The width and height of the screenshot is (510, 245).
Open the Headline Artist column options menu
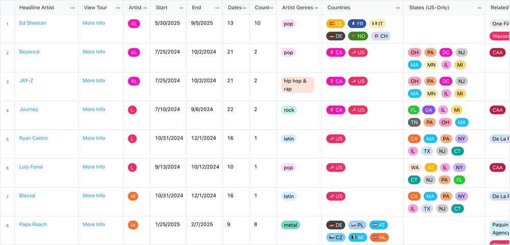tap(72, 8)
